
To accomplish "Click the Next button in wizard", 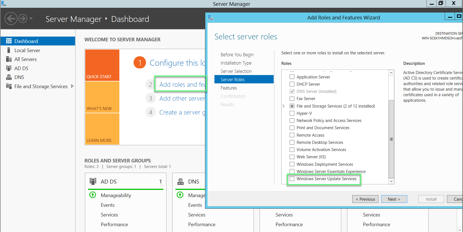I will [394, 199].
